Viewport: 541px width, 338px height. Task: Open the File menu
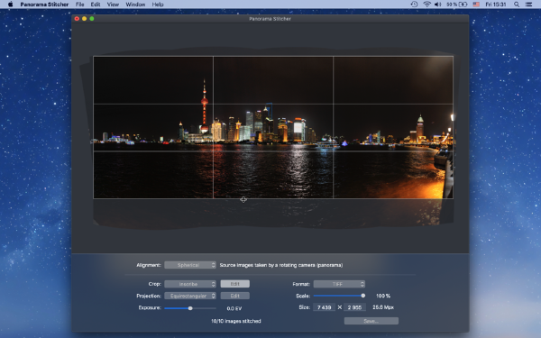79,5
